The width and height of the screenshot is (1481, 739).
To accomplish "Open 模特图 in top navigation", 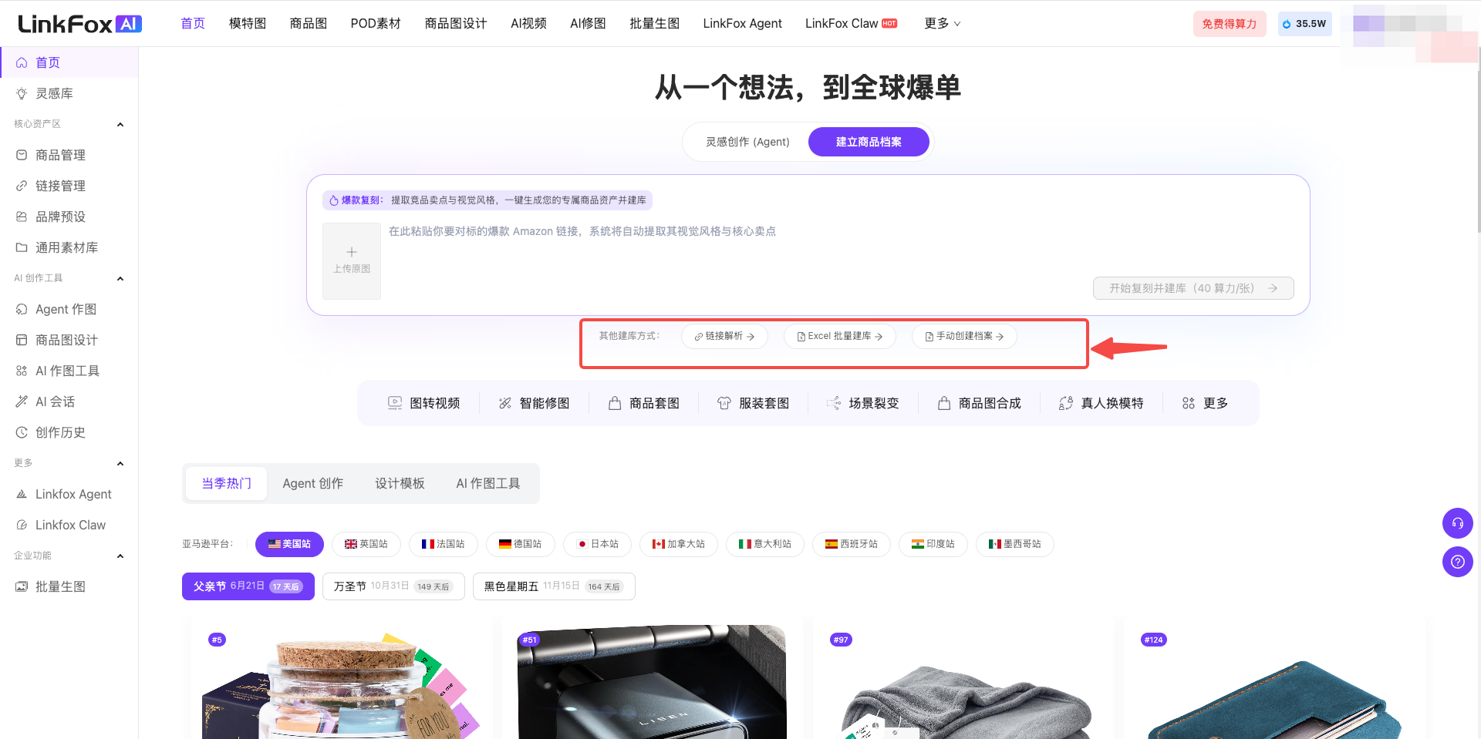I will click(248, 24).
